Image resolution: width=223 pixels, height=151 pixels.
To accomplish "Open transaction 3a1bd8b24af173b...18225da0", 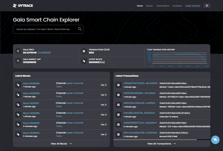I will point(139,113).
